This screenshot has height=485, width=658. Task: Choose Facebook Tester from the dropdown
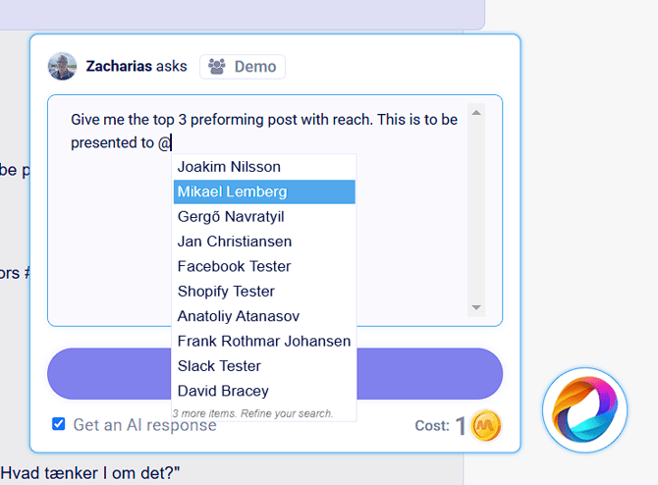tap(234, 266)
